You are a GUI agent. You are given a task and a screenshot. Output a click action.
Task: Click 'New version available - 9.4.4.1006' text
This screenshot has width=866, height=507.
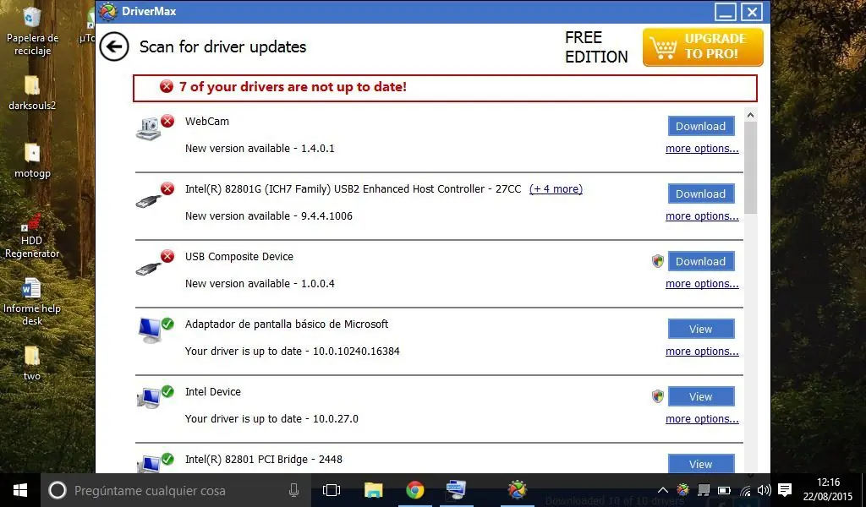[268, 215]
